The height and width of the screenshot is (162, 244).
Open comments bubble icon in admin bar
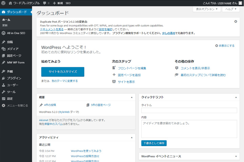[44, 3]
